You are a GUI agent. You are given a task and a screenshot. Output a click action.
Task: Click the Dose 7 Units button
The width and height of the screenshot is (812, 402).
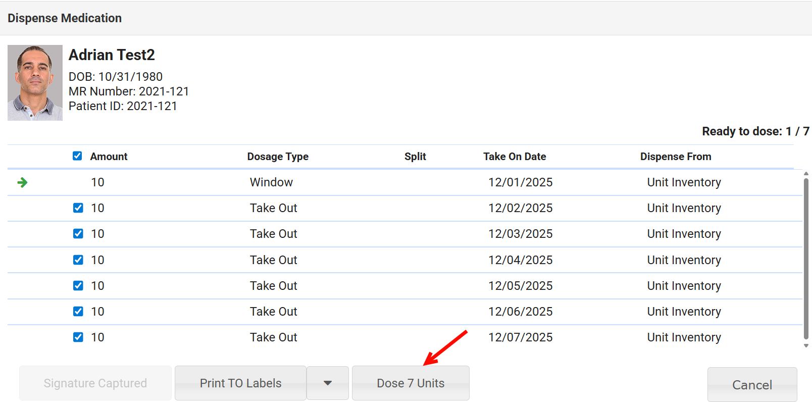click(411, 383)
